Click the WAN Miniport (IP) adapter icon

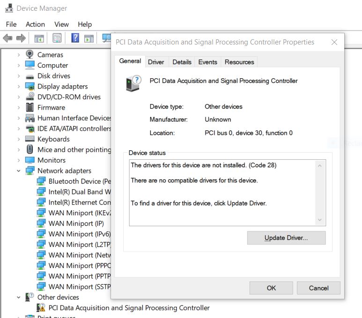41,223
